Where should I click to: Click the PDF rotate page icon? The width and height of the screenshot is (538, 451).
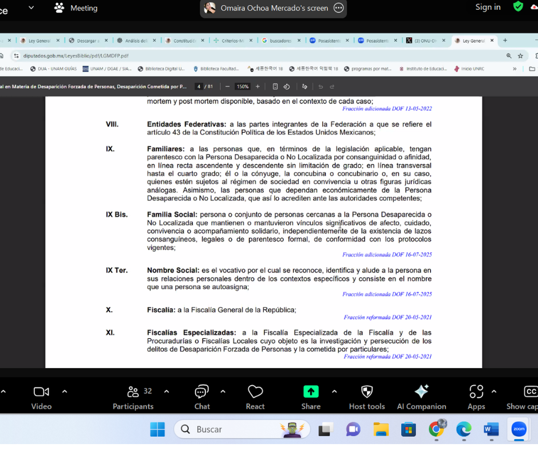click(287, 86)
